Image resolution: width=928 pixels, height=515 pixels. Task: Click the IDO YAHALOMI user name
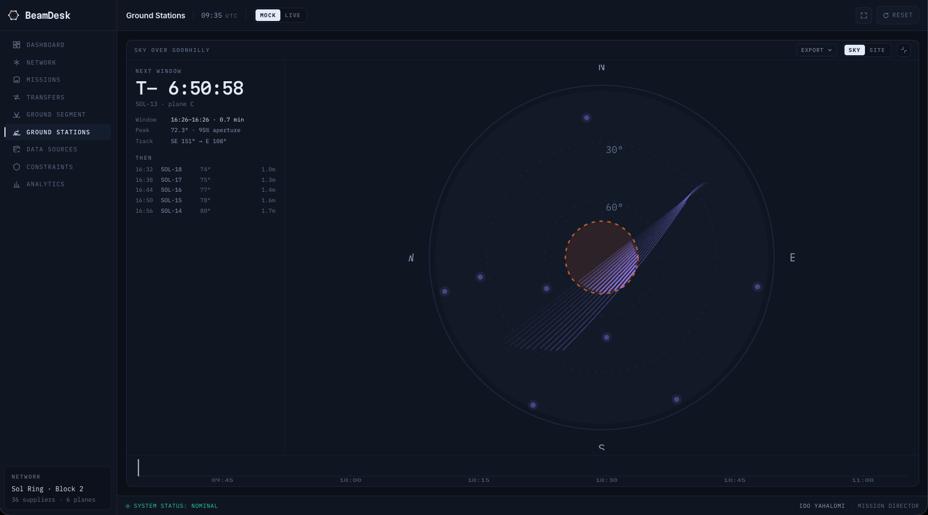(x=822, y=506)
